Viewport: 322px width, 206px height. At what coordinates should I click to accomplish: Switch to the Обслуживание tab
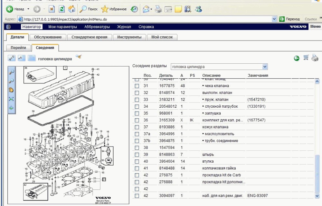pyautogui.click(x=48, y=37)
